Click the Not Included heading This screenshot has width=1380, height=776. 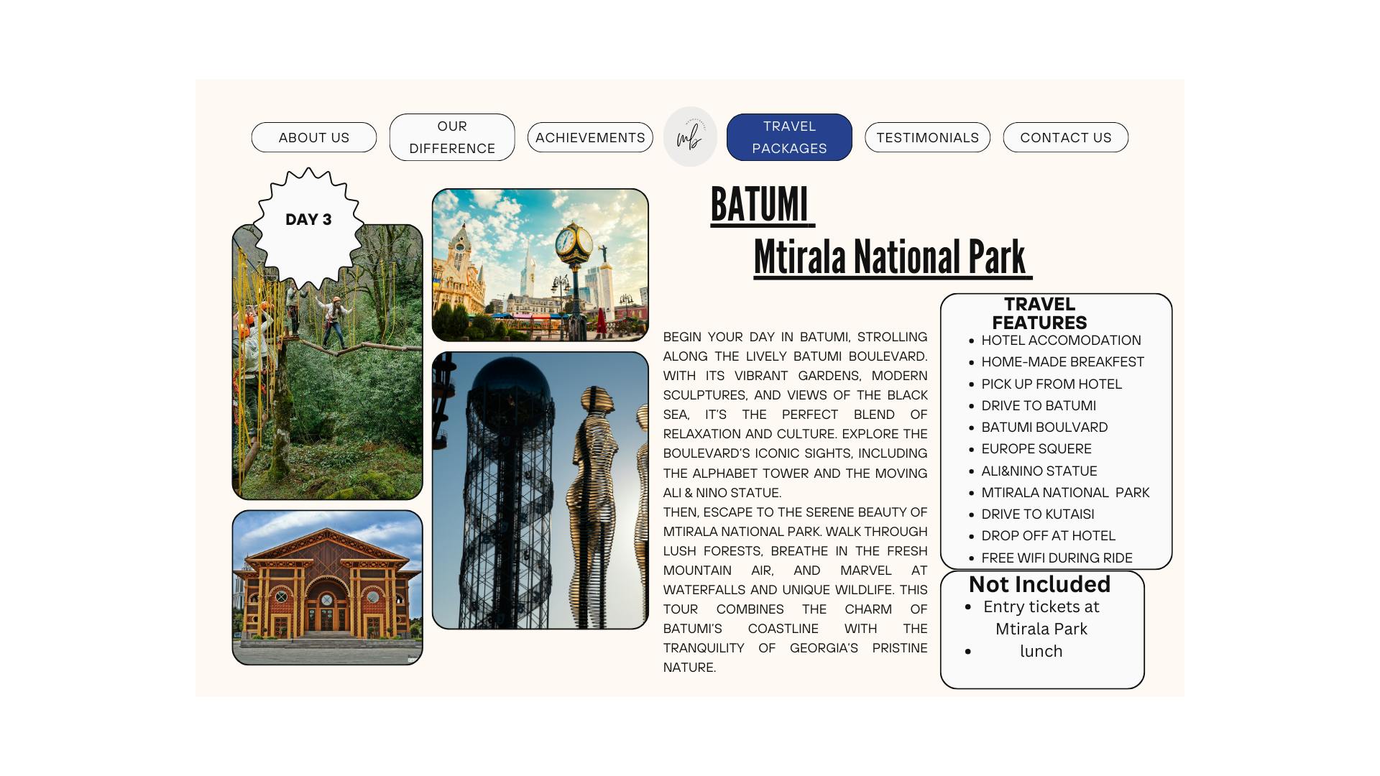click(1039, 584)
